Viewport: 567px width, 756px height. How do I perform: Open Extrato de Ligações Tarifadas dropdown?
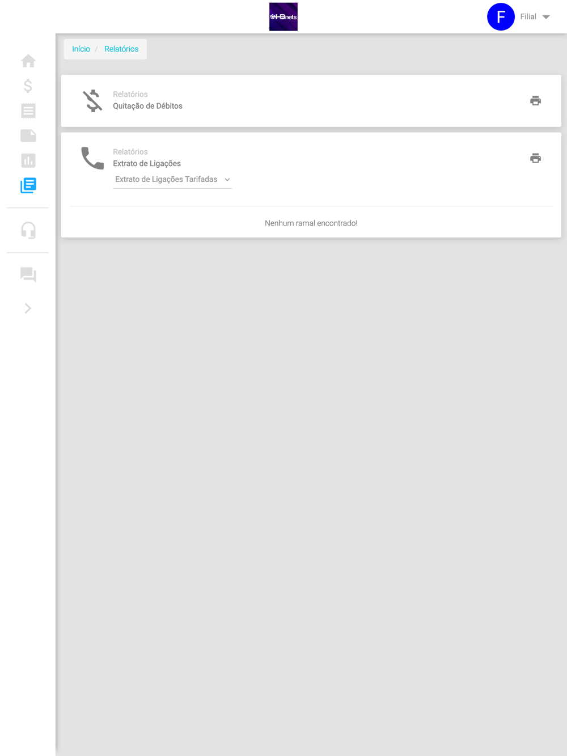[x=172, y=180]
